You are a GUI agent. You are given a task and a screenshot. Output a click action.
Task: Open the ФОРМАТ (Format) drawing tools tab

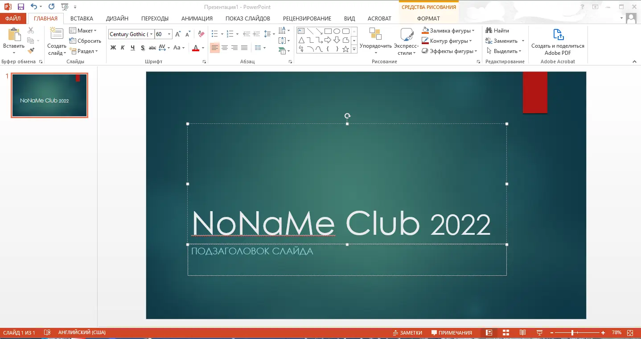pyautogui.click(x=428, y=18)
